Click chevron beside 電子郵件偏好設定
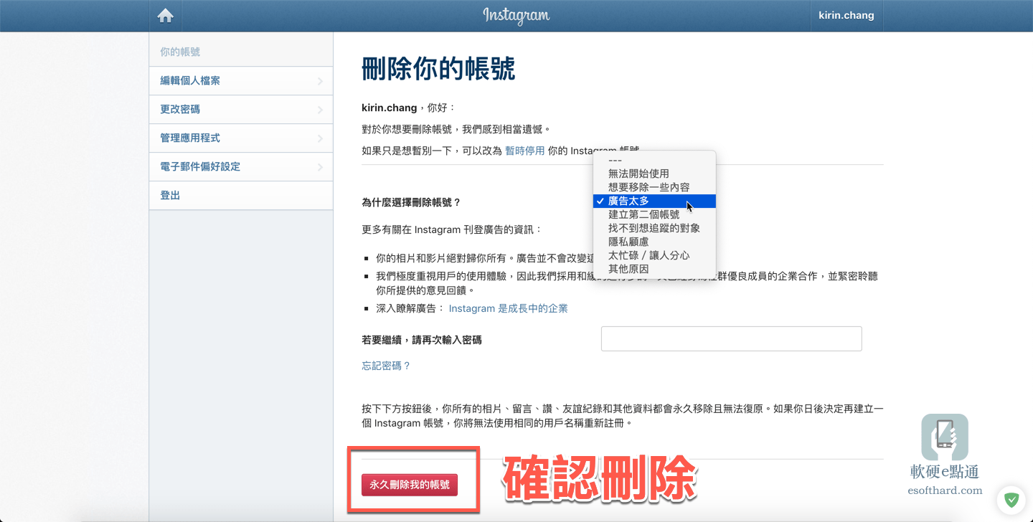Screen dimensions: 1033x522 pyautogui.click(x=320, y=168)
